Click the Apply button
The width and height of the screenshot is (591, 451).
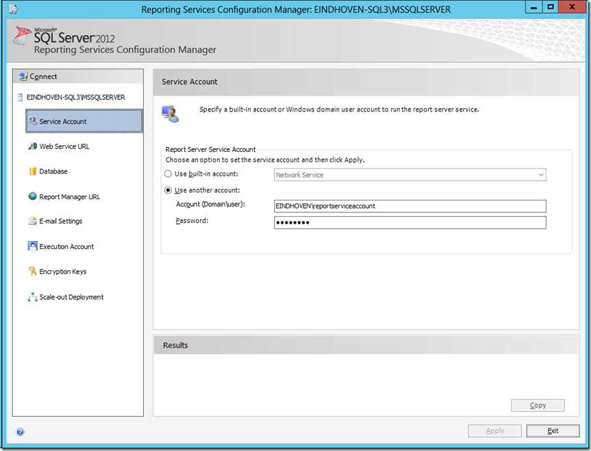[494, 430]
